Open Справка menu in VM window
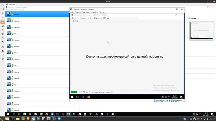This screenshot has height=121, width=216. pyautogui.click(x=103, y=12)
